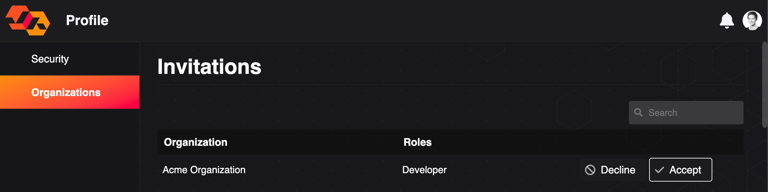This screenshot has height=192, width=768.
Task: Open the user avatar menu
Action: 752,21
